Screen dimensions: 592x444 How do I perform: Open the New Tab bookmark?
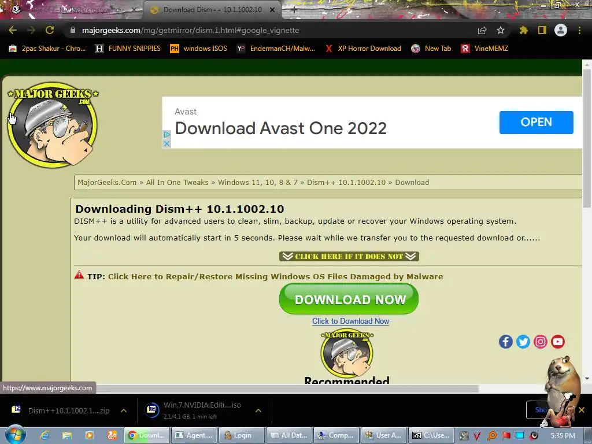tap(431, 49)
